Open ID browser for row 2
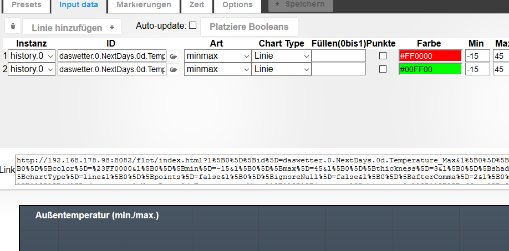This screenshot has height=251, width=509. pyautogui.click(x=174, y=69)
